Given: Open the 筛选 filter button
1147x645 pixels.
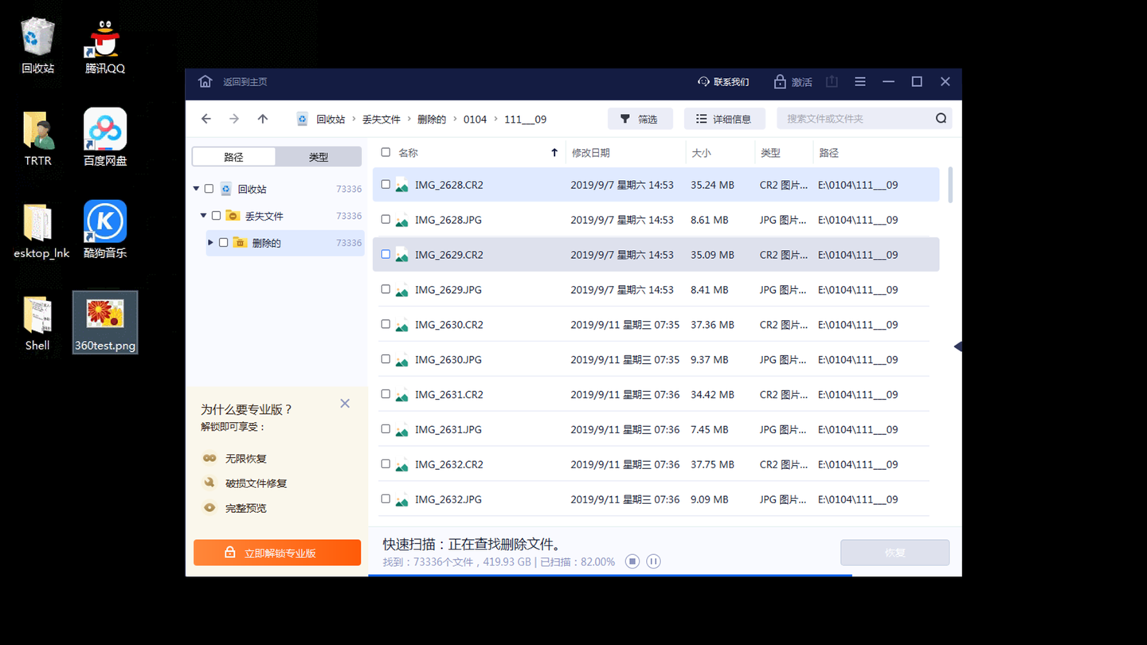Looking at the screenshot, I should [x=640, y=119].
